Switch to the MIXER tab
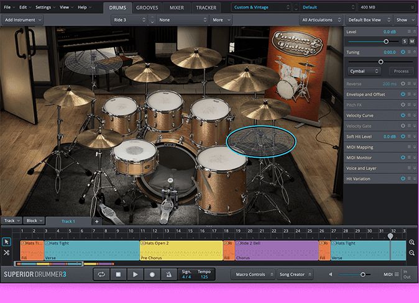The image size is (419, 303). (x=177, y=7)
